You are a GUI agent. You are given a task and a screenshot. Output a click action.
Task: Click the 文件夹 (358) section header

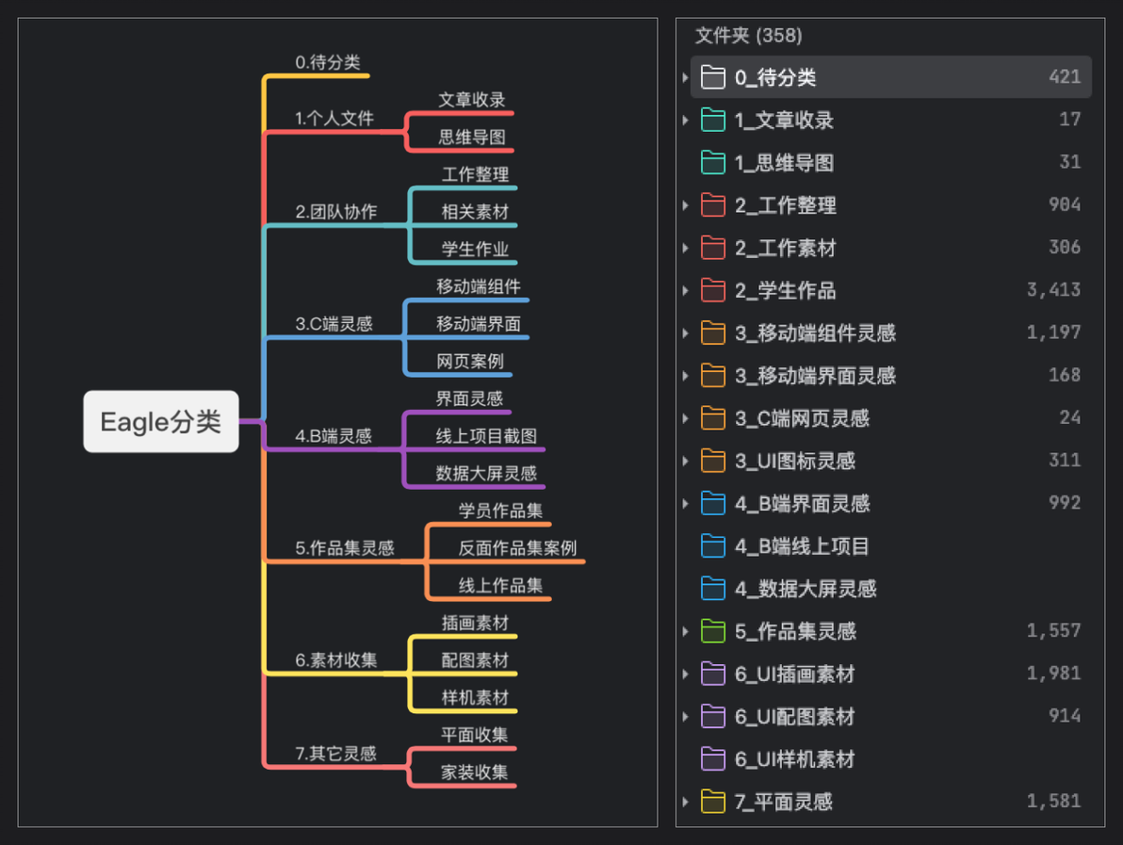coord(748,35)
